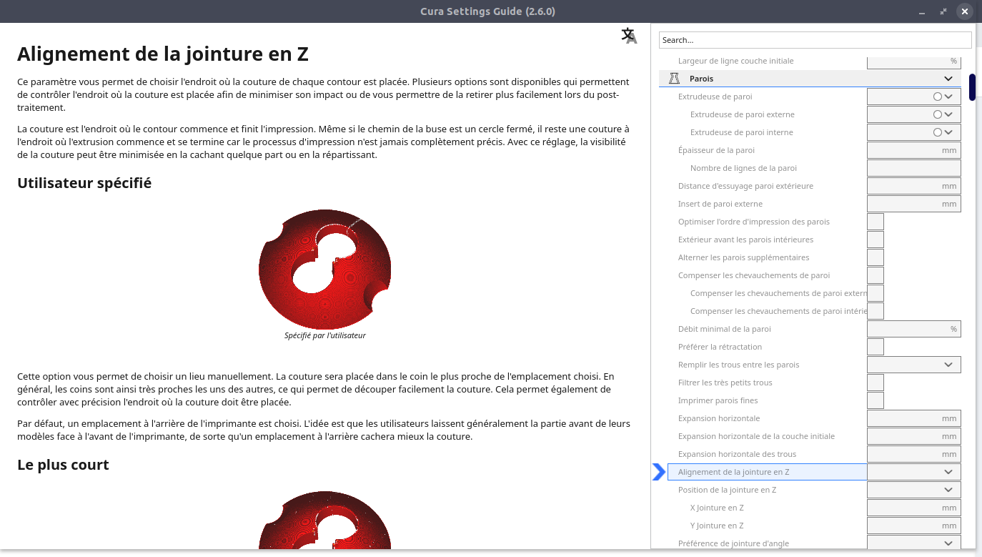This screenshot has height=557, width=982.
Task: Click the translate language icon
Action: tap(629, 36)
